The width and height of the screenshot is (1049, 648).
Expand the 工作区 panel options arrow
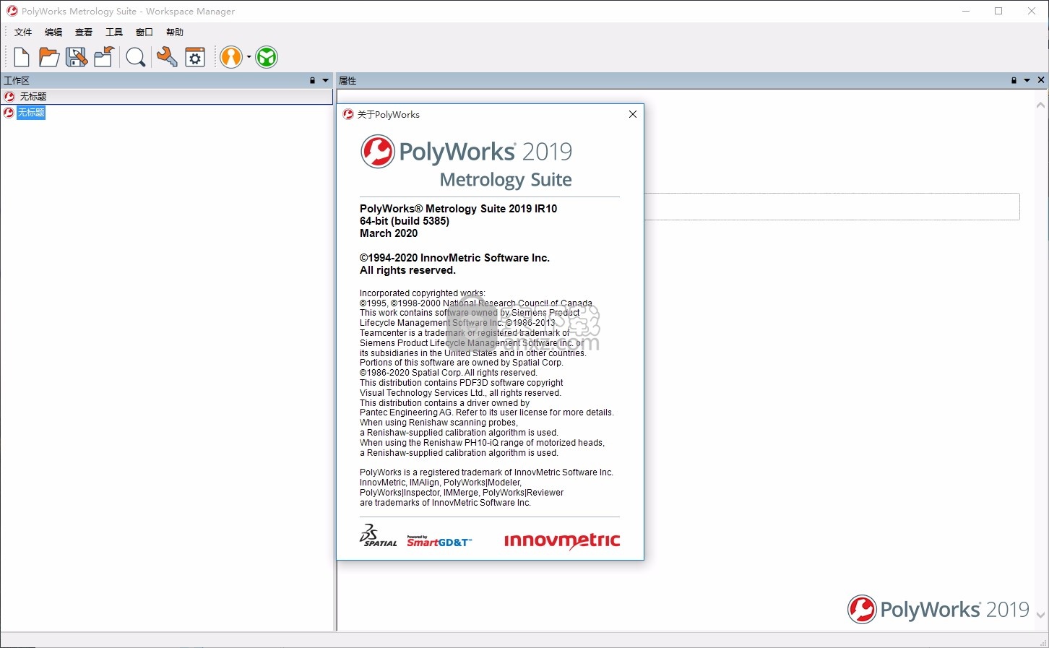(325, 80)
